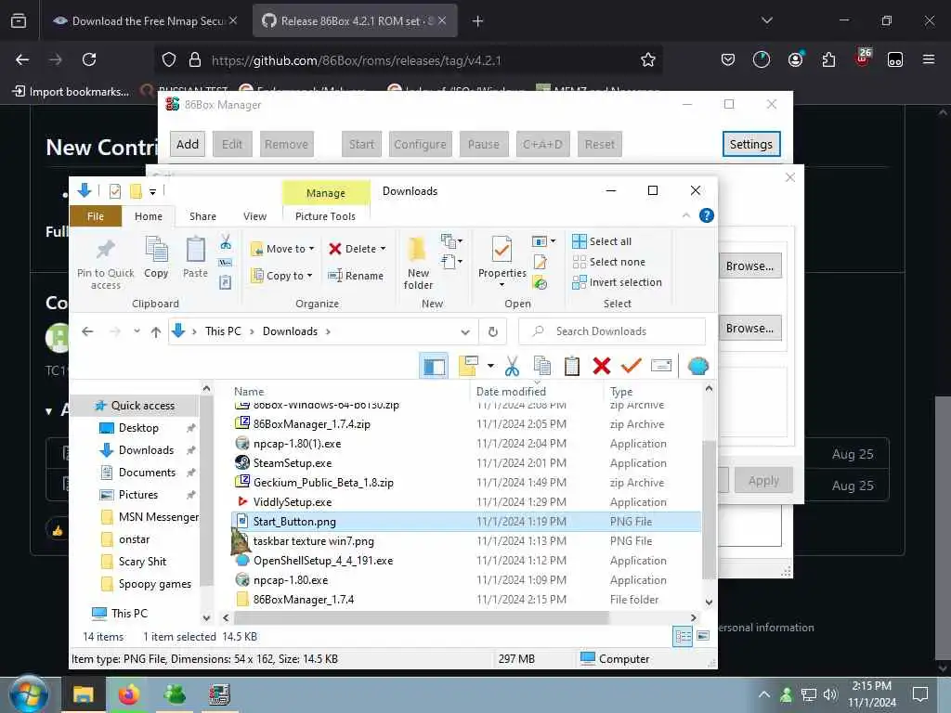Click in the Search Downloads field
Viewport: 951px width, 713px height.
click(612, 331)
